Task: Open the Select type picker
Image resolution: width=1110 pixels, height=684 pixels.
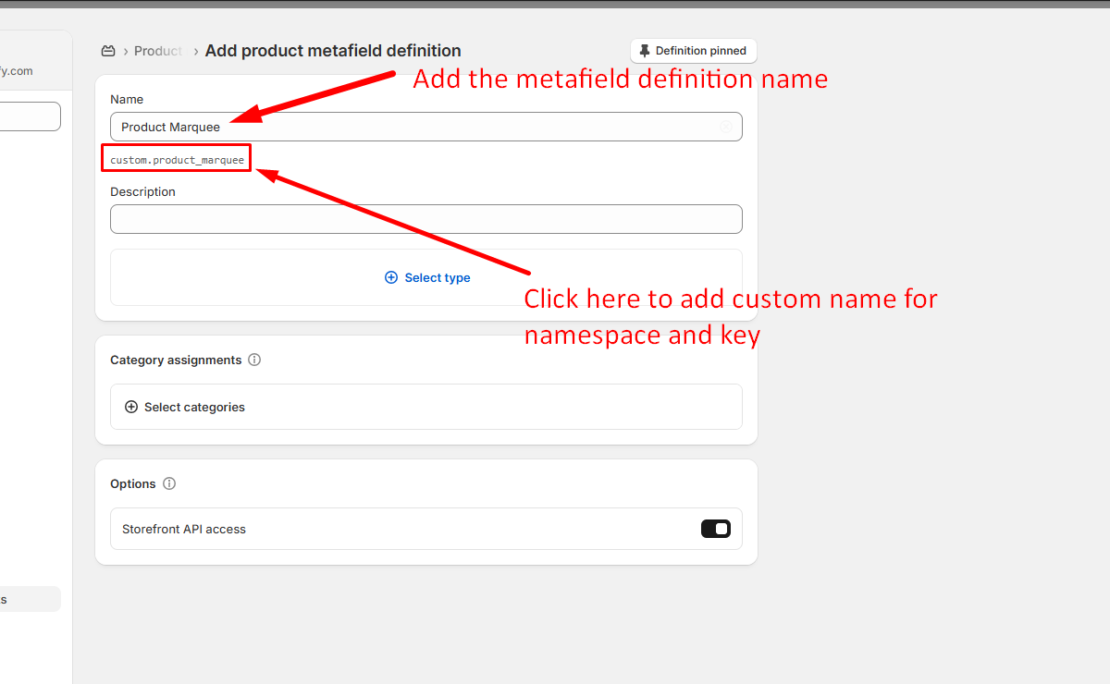Action: point(437,277)
